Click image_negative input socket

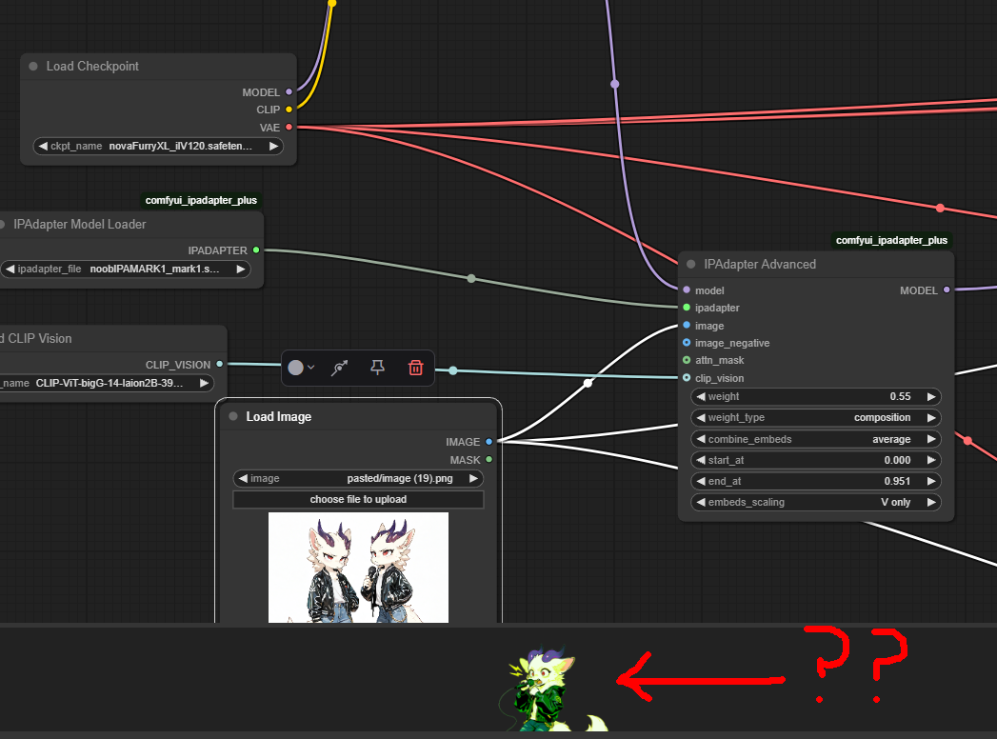687,343
